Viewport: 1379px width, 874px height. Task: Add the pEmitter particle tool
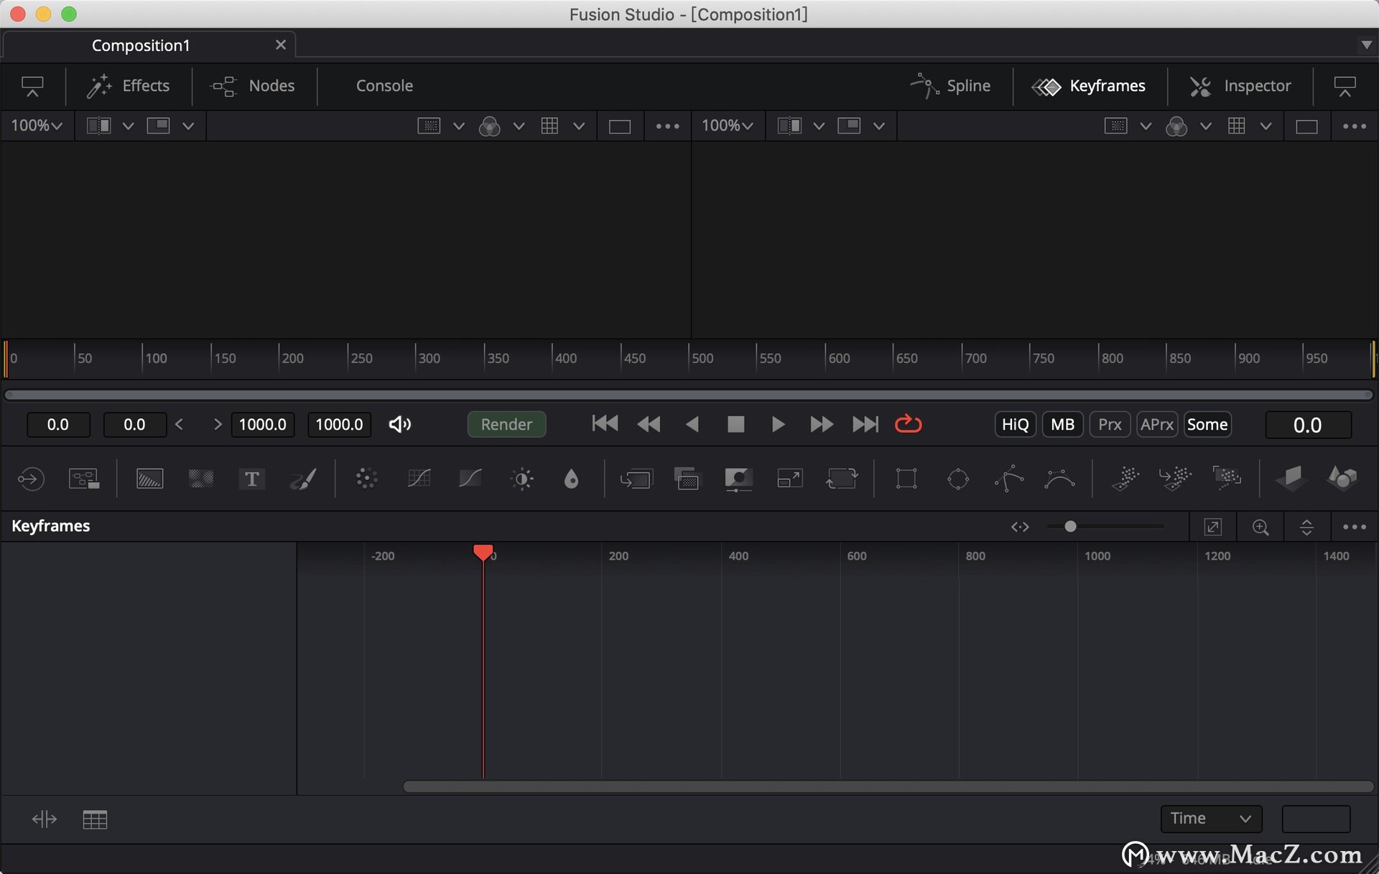click(1125, 479)
